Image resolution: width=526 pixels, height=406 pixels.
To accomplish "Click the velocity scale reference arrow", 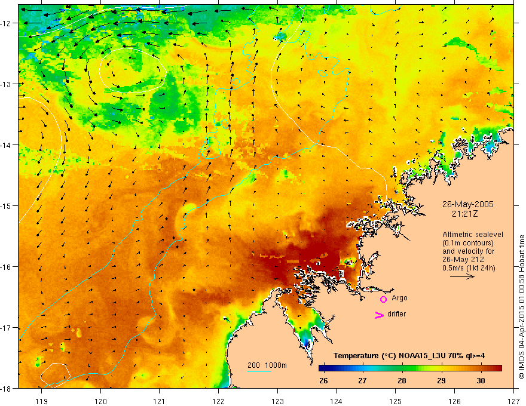I will click(462, 276).
